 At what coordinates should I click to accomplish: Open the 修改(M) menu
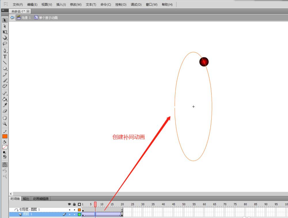point(75,5)
